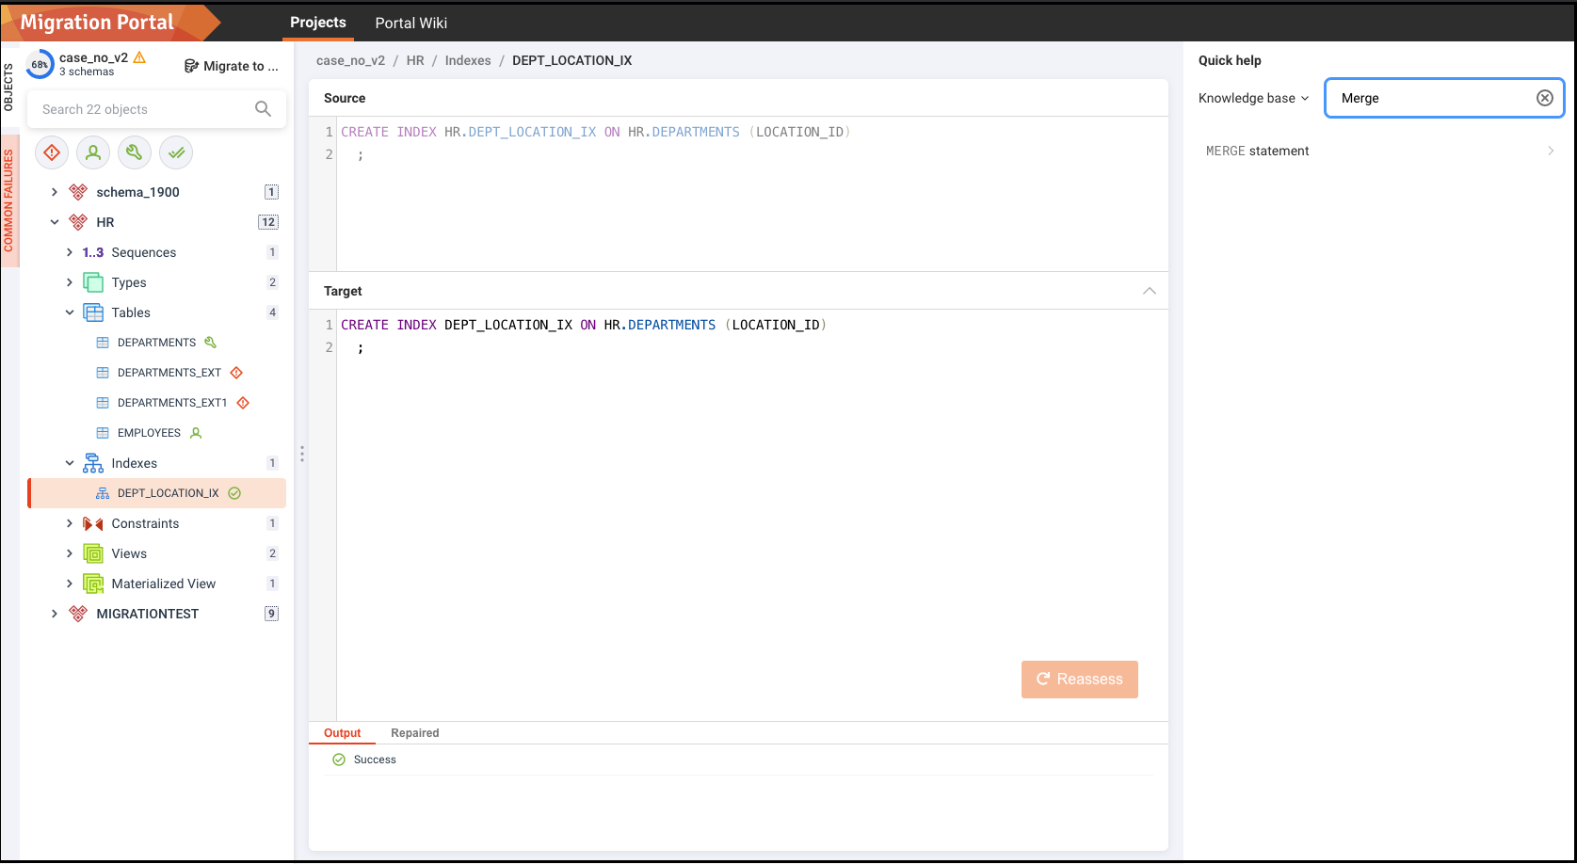Click the Constraints group icon

[x=93, y=523]
